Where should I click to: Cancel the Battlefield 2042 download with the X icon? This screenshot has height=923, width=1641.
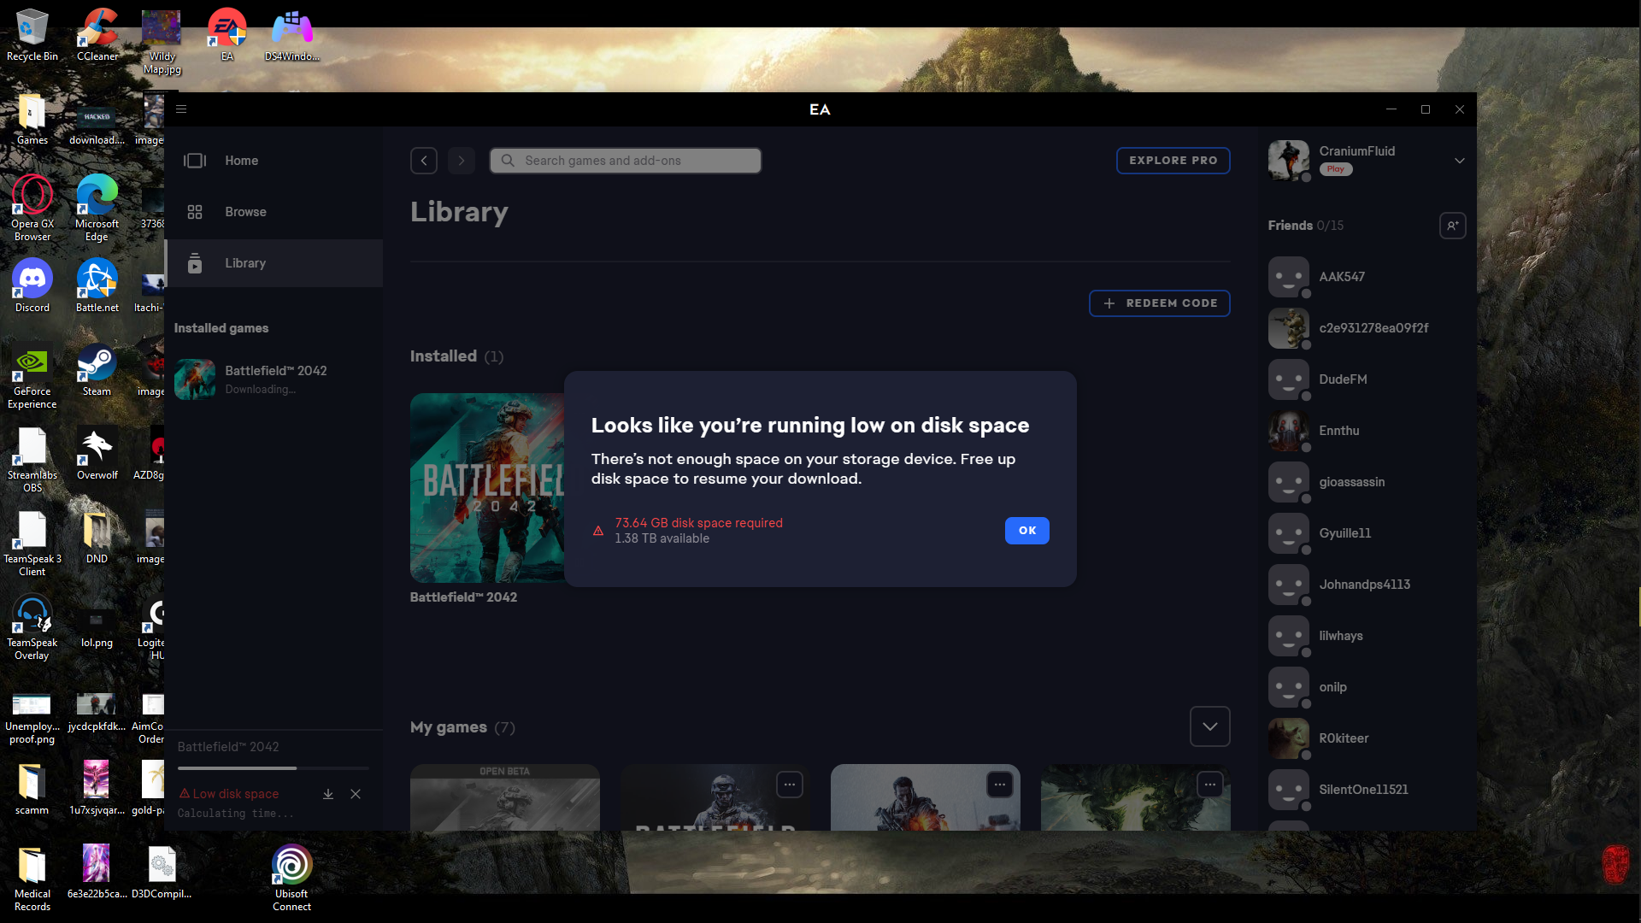pos(356,794)
